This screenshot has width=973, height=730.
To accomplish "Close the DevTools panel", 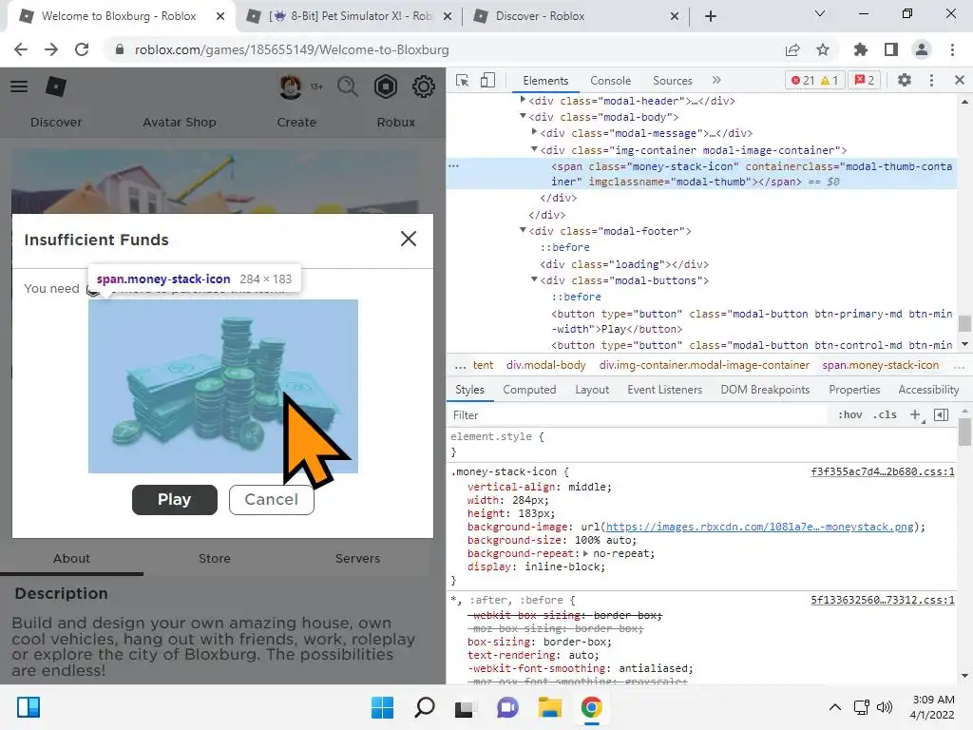I will [x=960, y=80].
